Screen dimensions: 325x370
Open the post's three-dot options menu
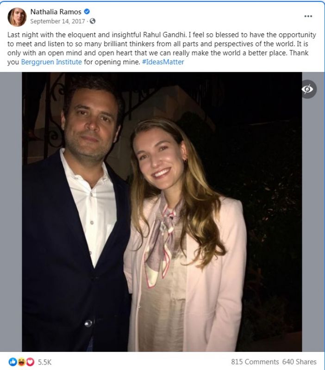coord(308,16)
